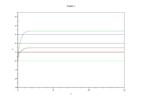Image resolution: width=142 pixels, height=100 pixels.
Task: Select the blue line at y=3
Action: click(71, 34)
